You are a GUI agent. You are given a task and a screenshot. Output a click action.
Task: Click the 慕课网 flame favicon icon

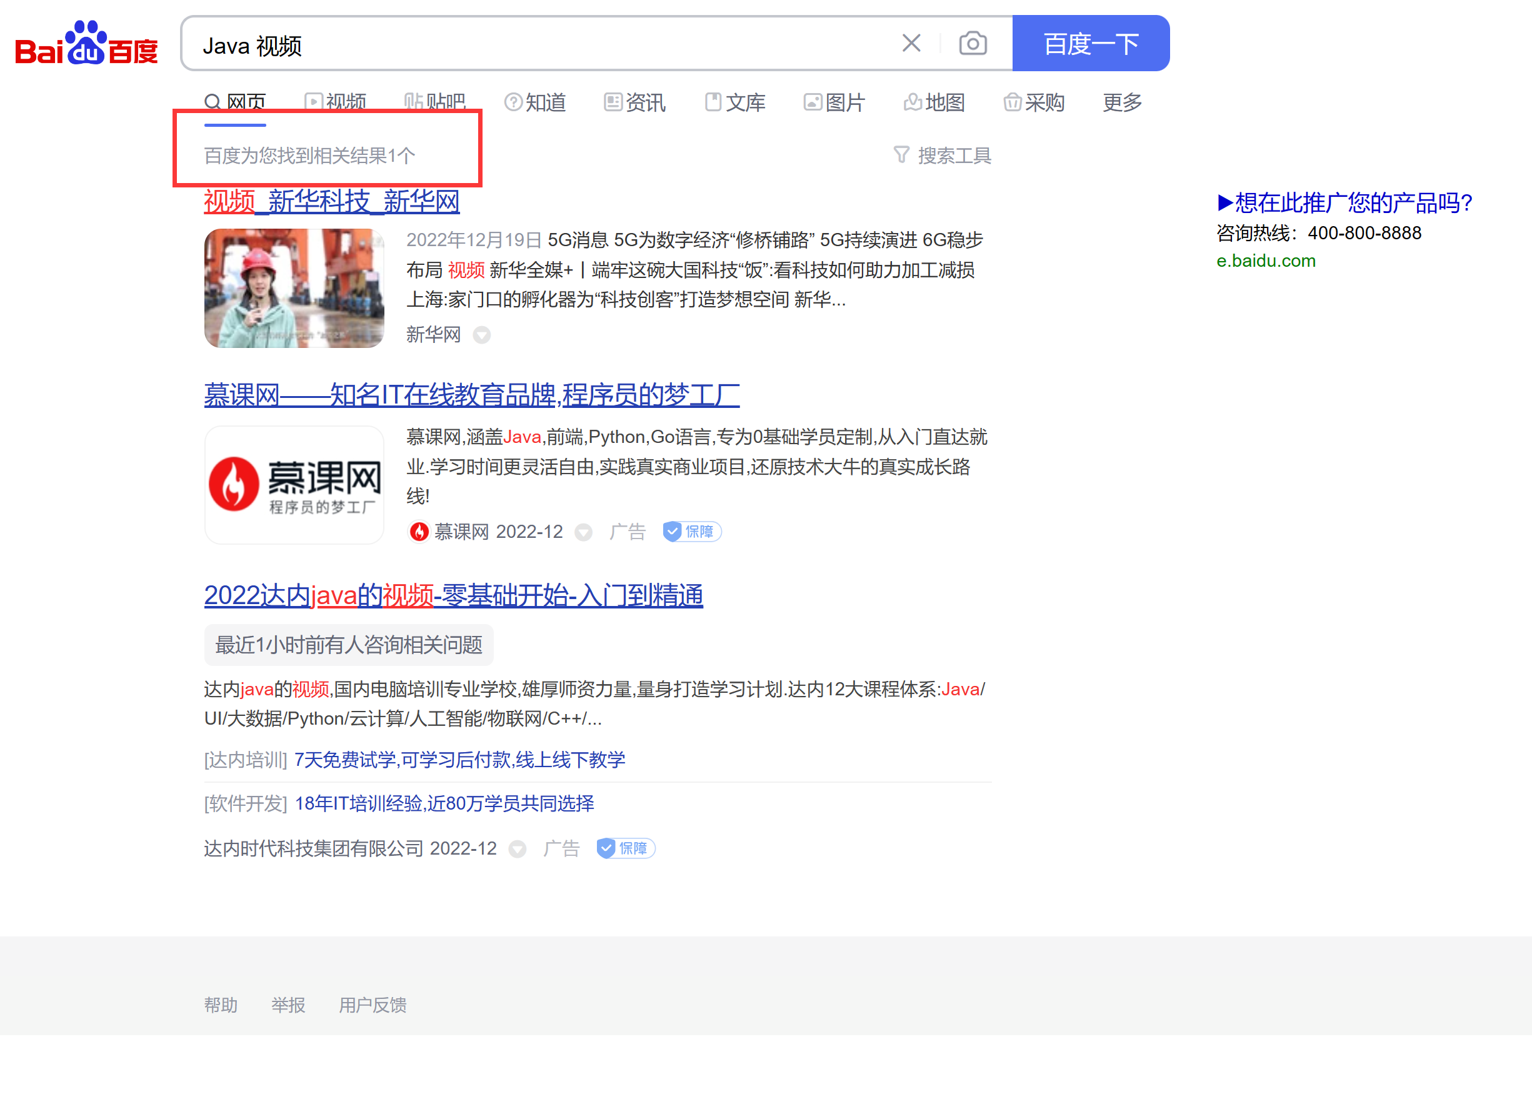pyautogui.click(x=419, y=532)
